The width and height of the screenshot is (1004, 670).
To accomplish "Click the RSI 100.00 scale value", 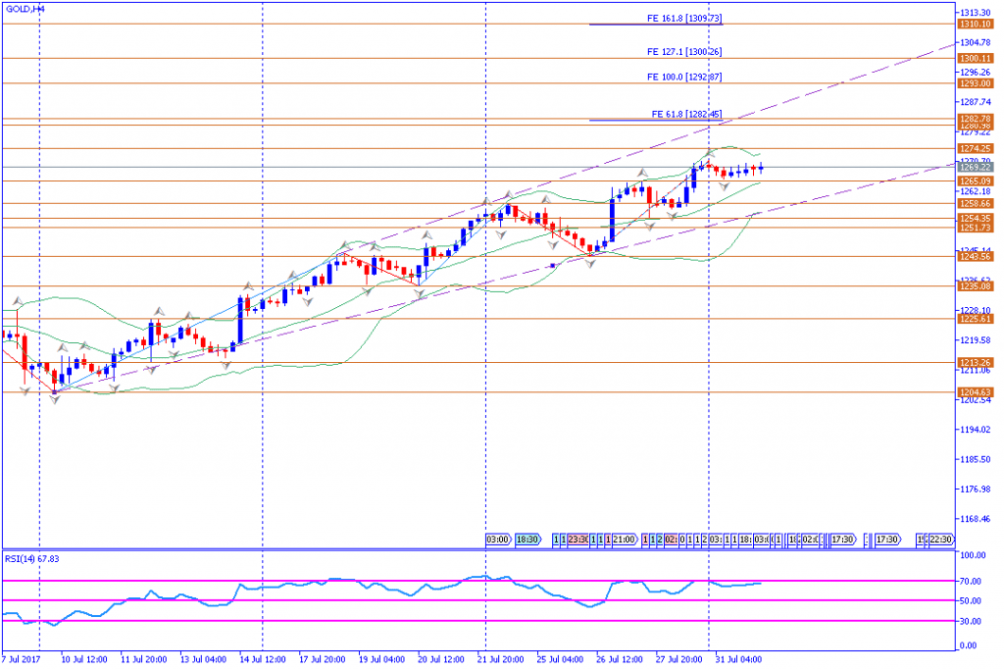I will point(973,555).
